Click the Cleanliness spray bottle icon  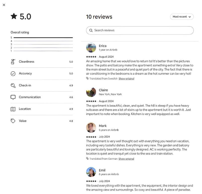(x=13, y=62)
